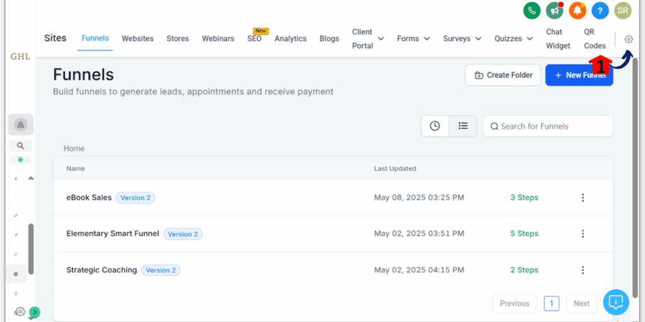Click the 3 Steps link
Screen dimensions: 645x322
524,197
